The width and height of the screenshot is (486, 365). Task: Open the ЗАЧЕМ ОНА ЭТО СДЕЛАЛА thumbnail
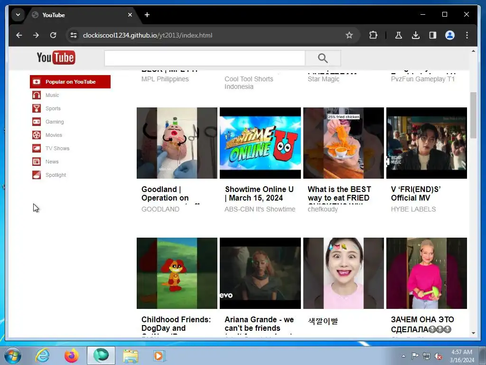tap(427, 273)
